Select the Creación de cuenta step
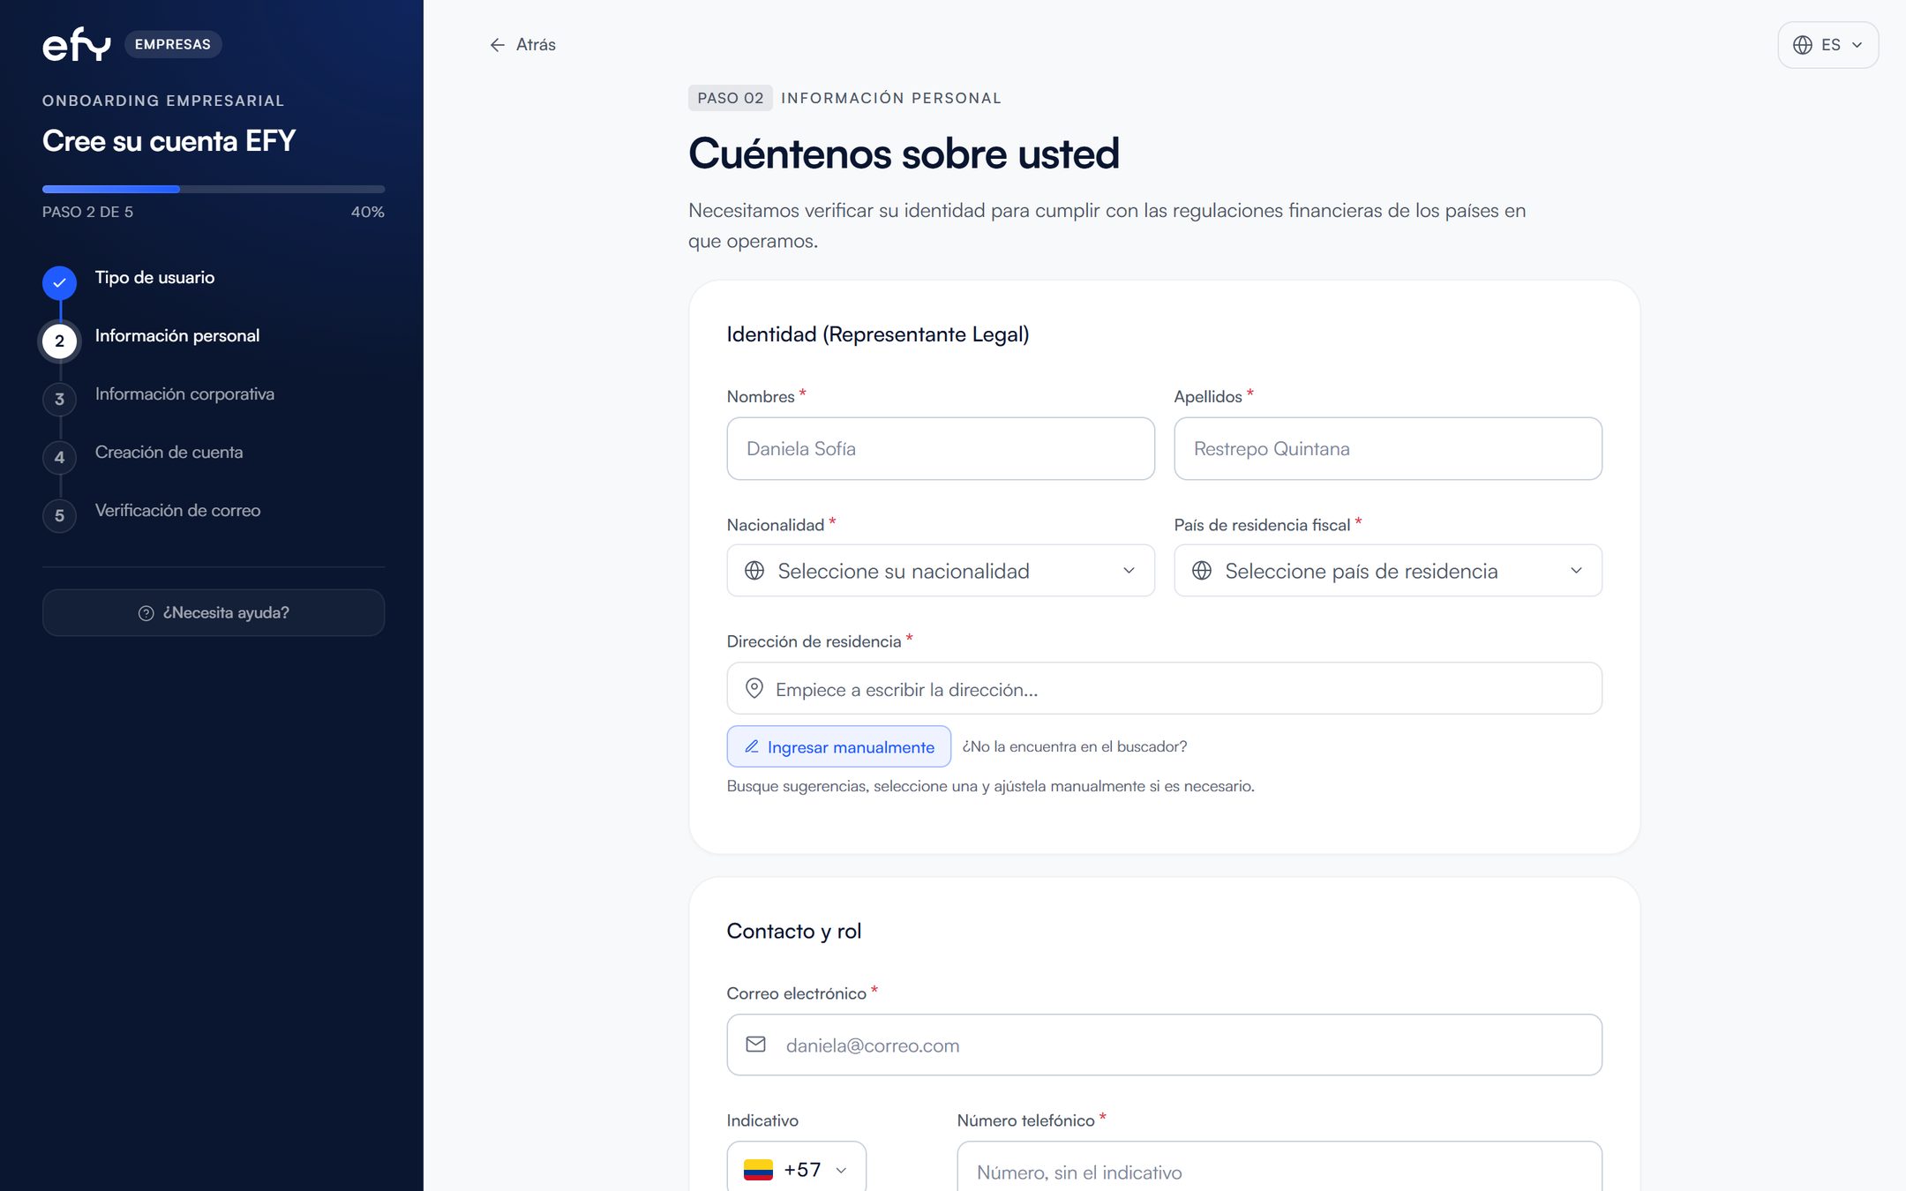This screenshot has width=1906, height=1191. (169, 452)
